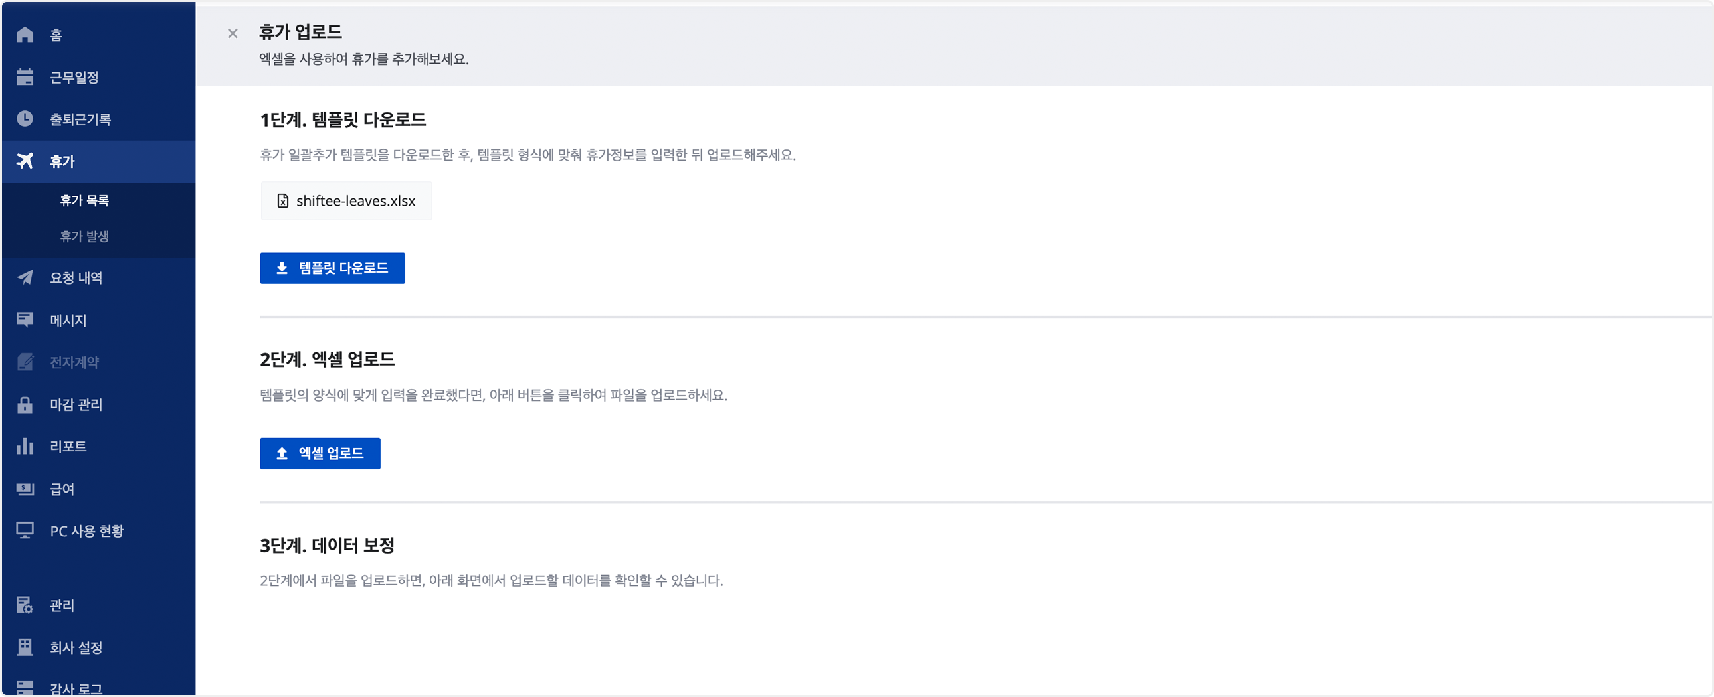Click the home icon in sidebar
The height and width of the screenshot is (697, 1714).
point(25,35)
